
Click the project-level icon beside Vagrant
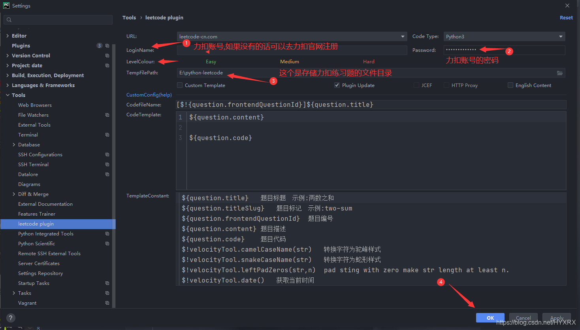tap(107, 303)
